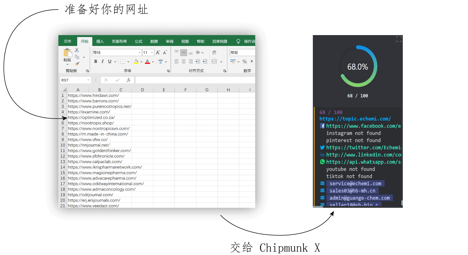Select the Format Painter brush icon
Viewport: 468px width, 255px height.
[77, 64]
